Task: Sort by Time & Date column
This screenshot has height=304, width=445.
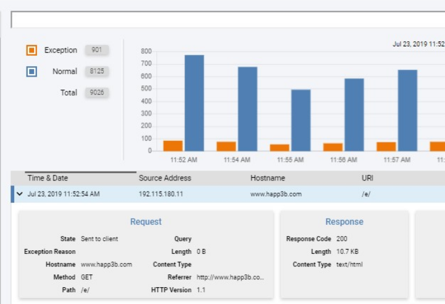Action: pyautogui.click(x=48, y=178)
